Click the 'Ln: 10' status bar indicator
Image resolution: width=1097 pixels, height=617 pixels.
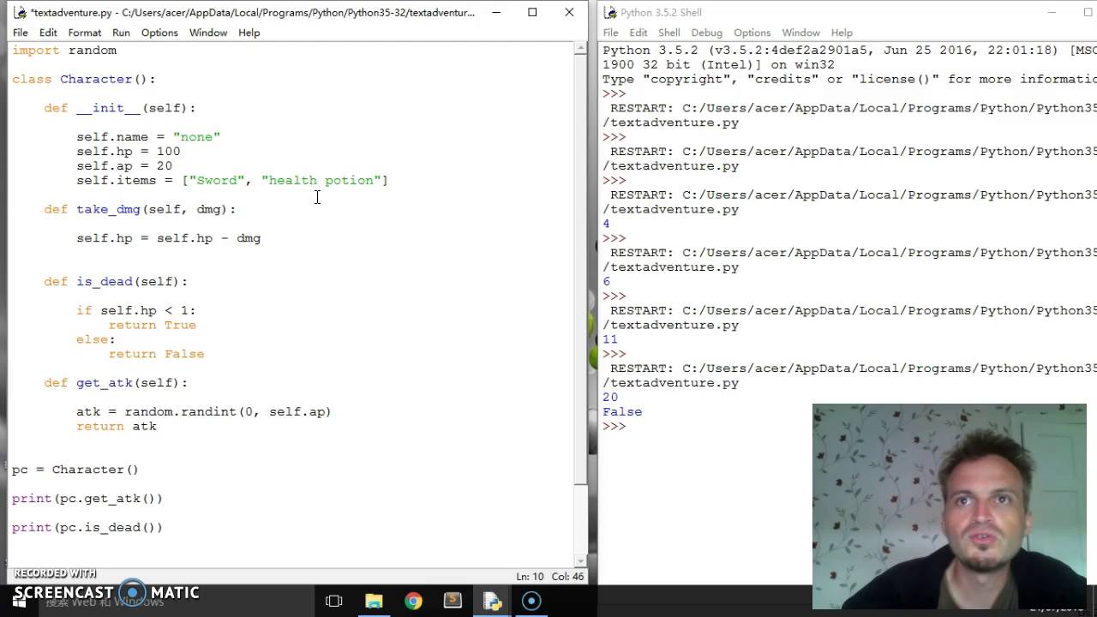coord(530,577)
